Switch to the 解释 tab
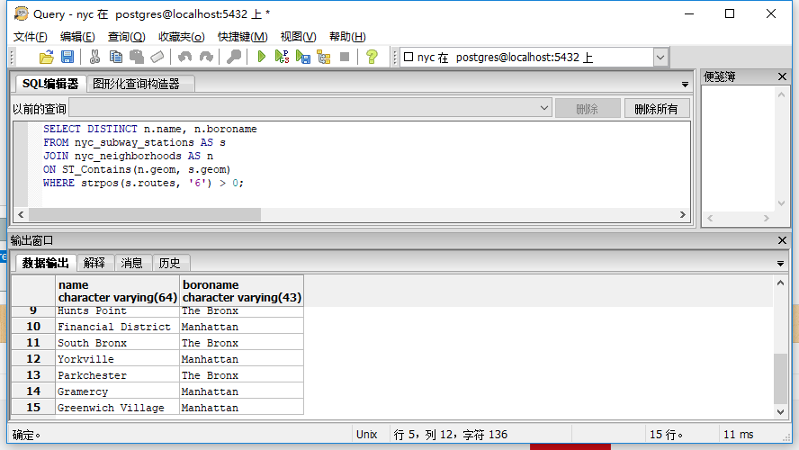 [94, 263]
